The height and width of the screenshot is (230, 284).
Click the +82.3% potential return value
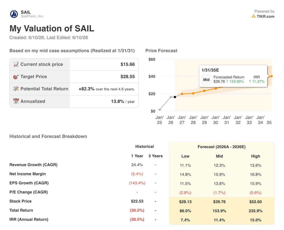coord(87,89)
